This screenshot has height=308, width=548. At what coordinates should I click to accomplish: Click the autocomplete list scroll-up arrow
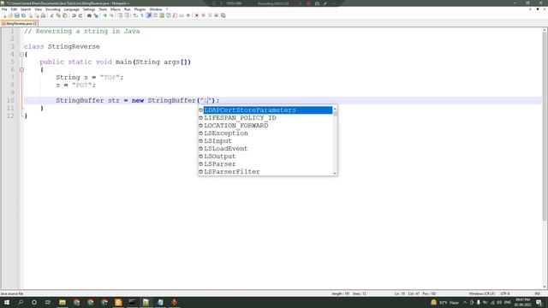335,109
